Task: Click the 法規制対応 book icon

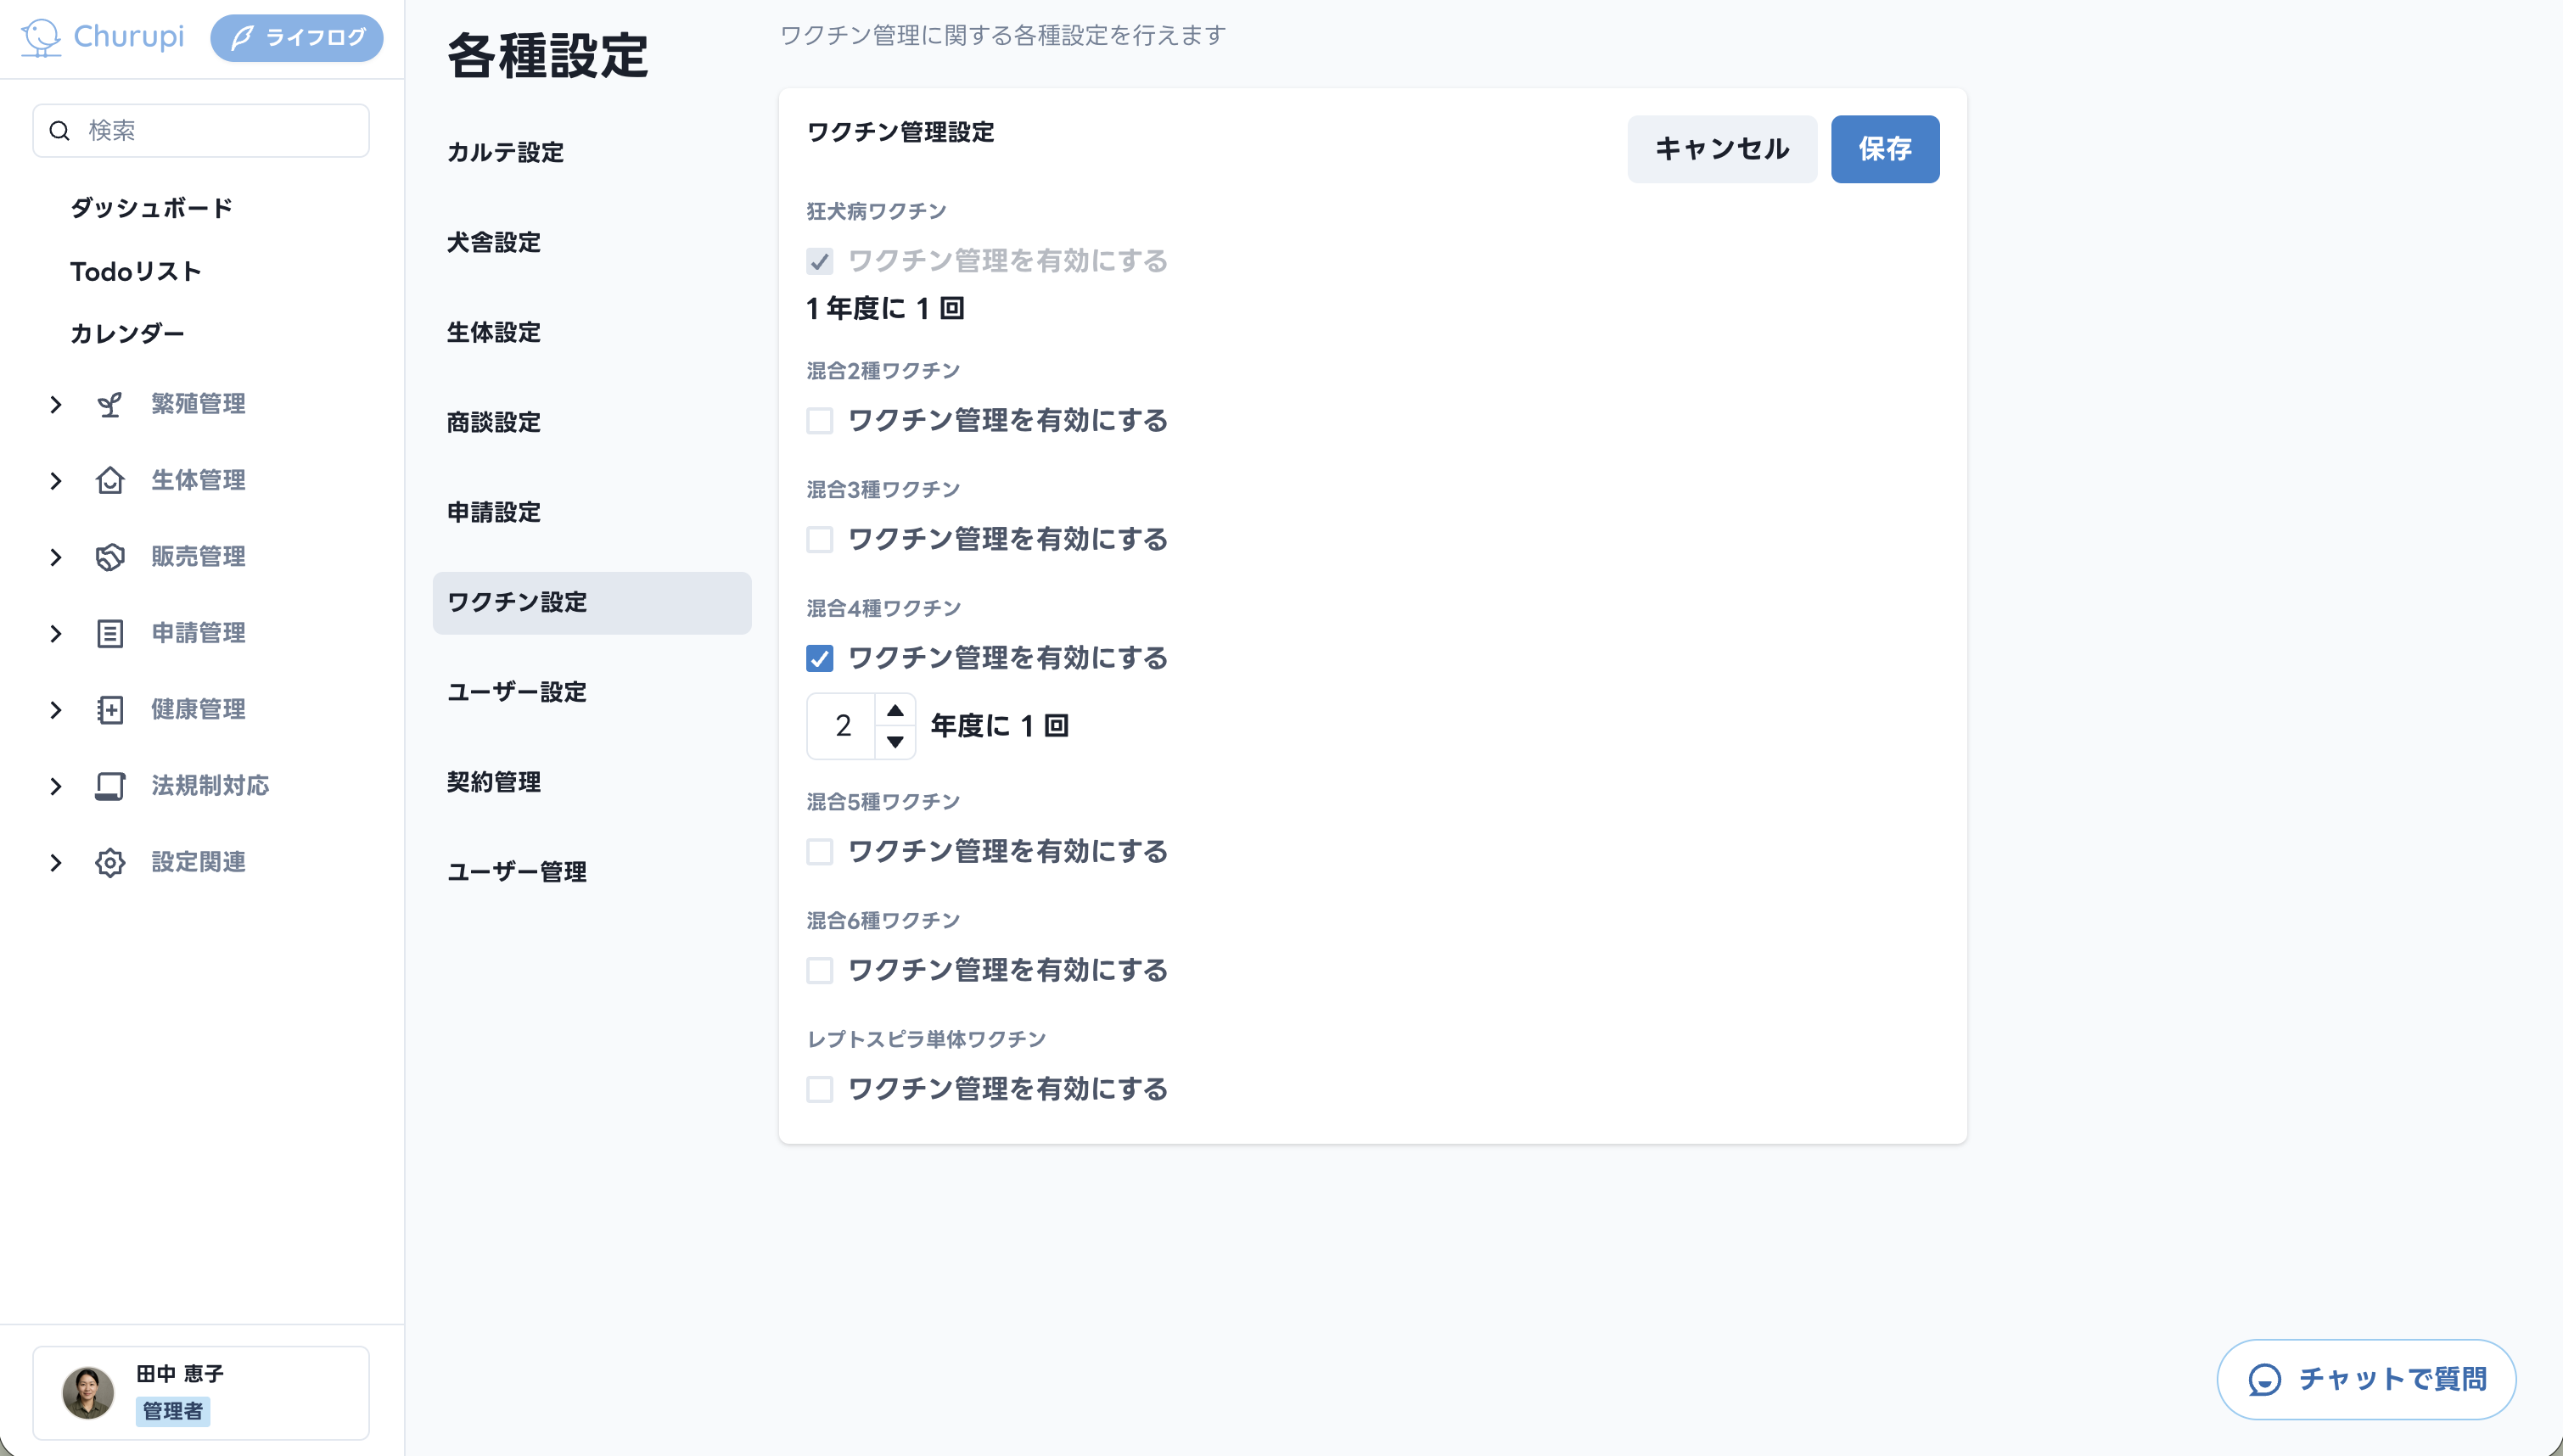Action: click(x=110, y=786)
